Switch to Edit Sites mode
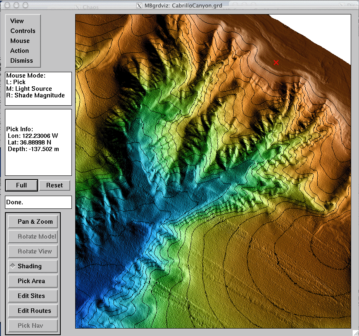 [33, 296]
